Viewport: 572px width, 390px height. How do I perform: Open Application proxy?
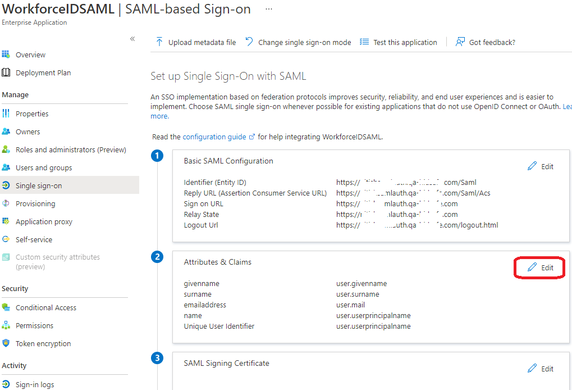44,221
